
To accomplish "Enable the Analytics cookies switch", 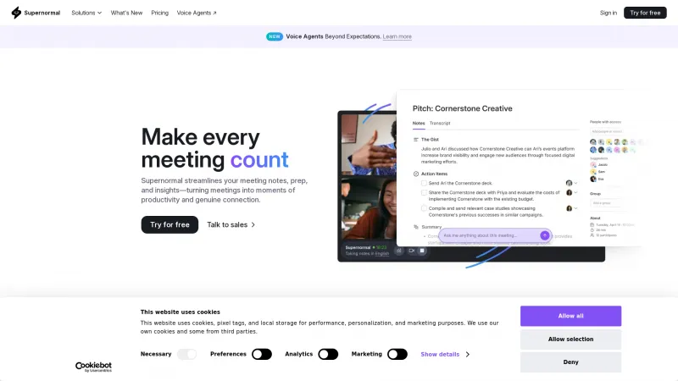I will click(328, 354).
